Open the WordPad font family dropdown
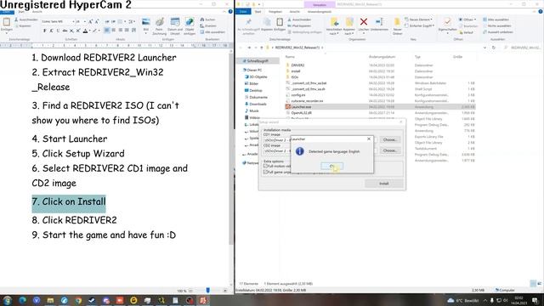Viewport: 544px width, 306px height. click(73, 21)
